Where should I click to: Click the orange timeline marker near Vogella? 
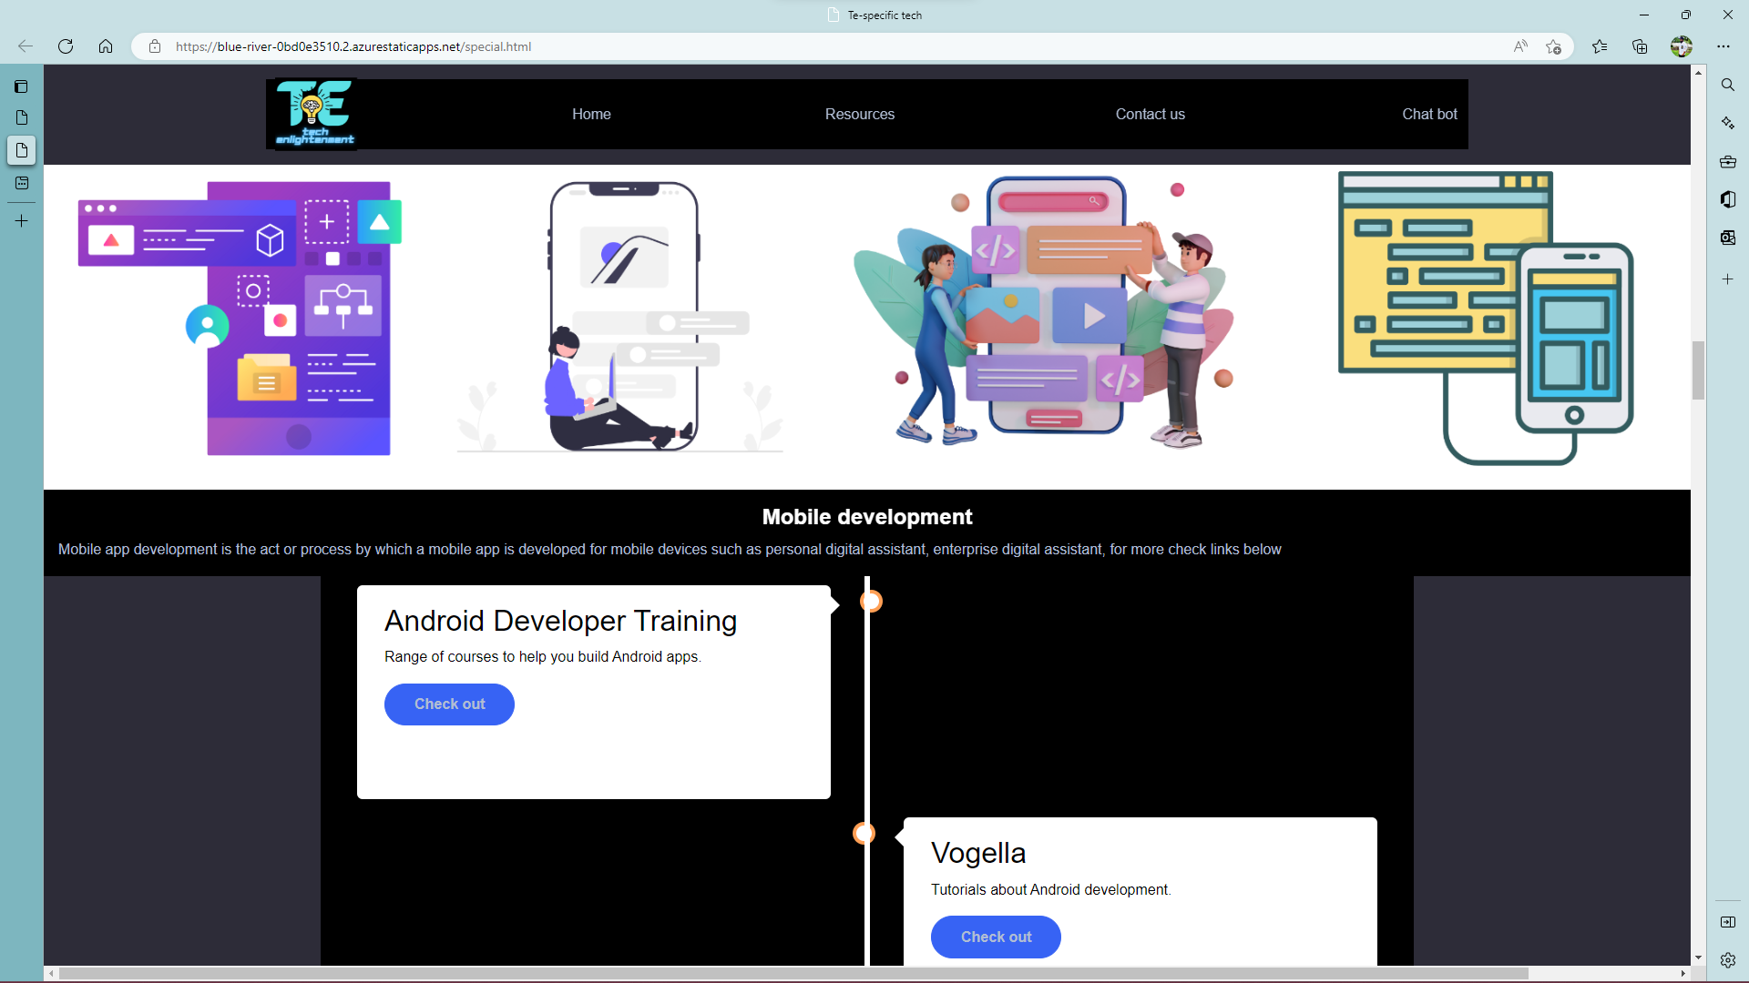(864, 833)
